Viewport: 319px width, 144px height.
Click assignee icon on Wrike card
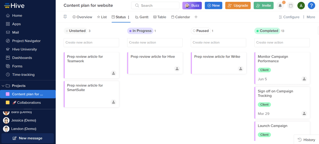pos(241,69)
